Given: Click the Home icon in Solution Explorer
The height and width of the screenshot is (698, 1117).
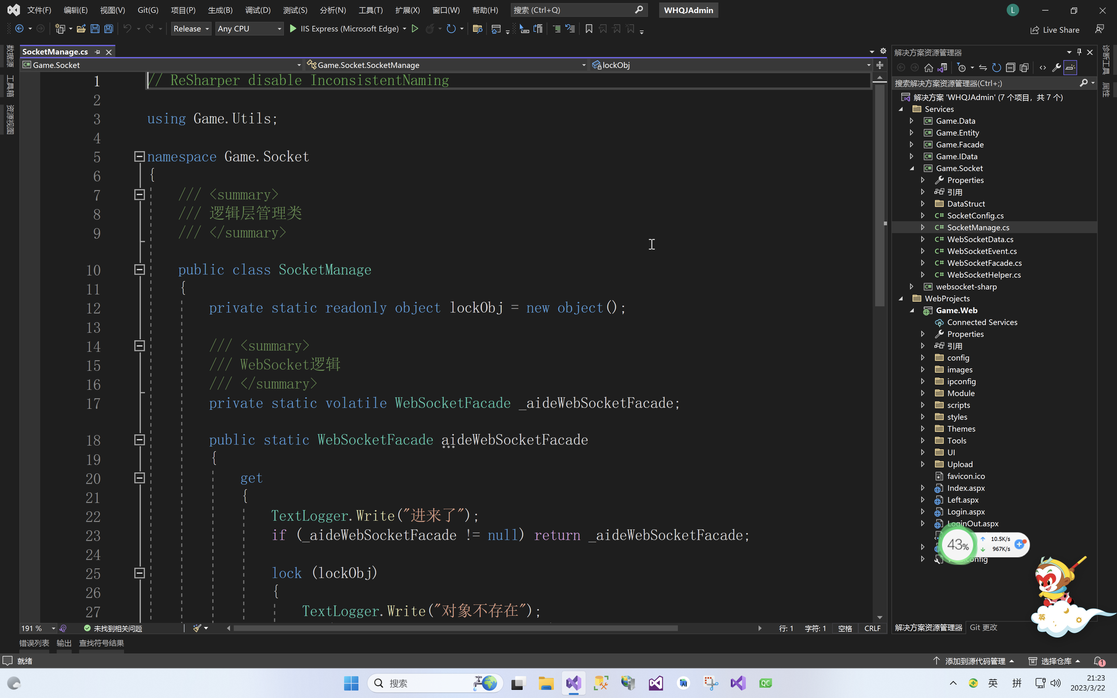Looking at the screenshot, I should click(x=929, y=68).
